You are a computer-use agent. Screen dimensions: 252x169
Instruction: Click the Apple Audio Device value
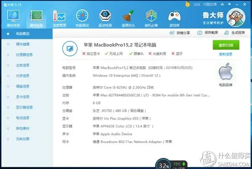112,134
